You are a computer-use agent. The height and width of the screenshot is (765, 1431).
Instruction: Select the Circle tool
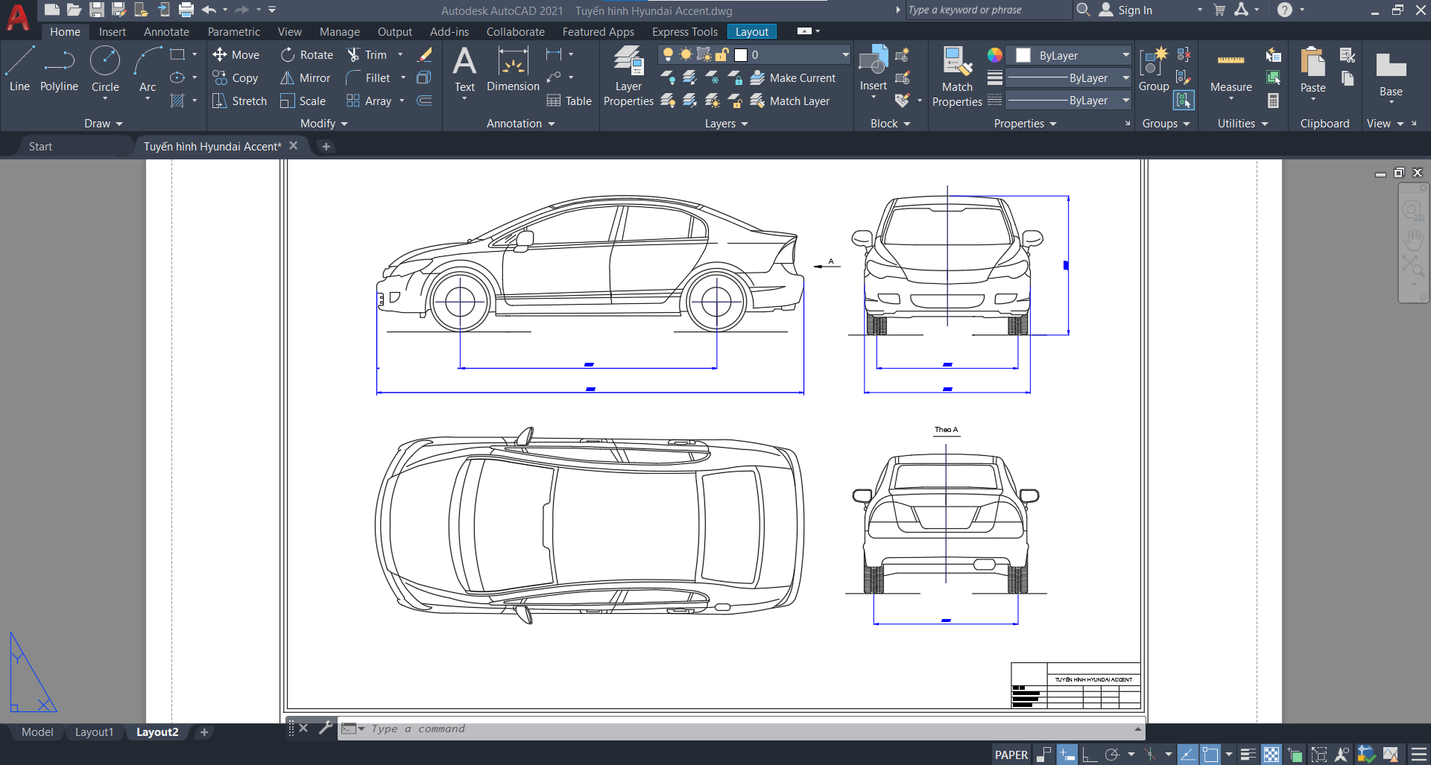tap(105, 69)
